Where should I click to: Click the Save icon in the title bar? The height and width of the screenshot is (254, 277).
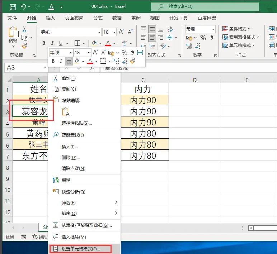pos(13,7)
